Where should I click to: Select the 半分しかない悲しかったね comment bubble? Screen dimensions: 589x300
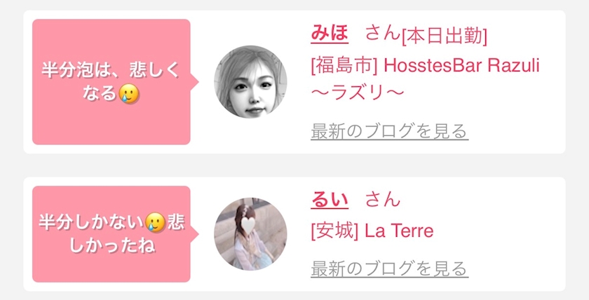tap(111, 234)
